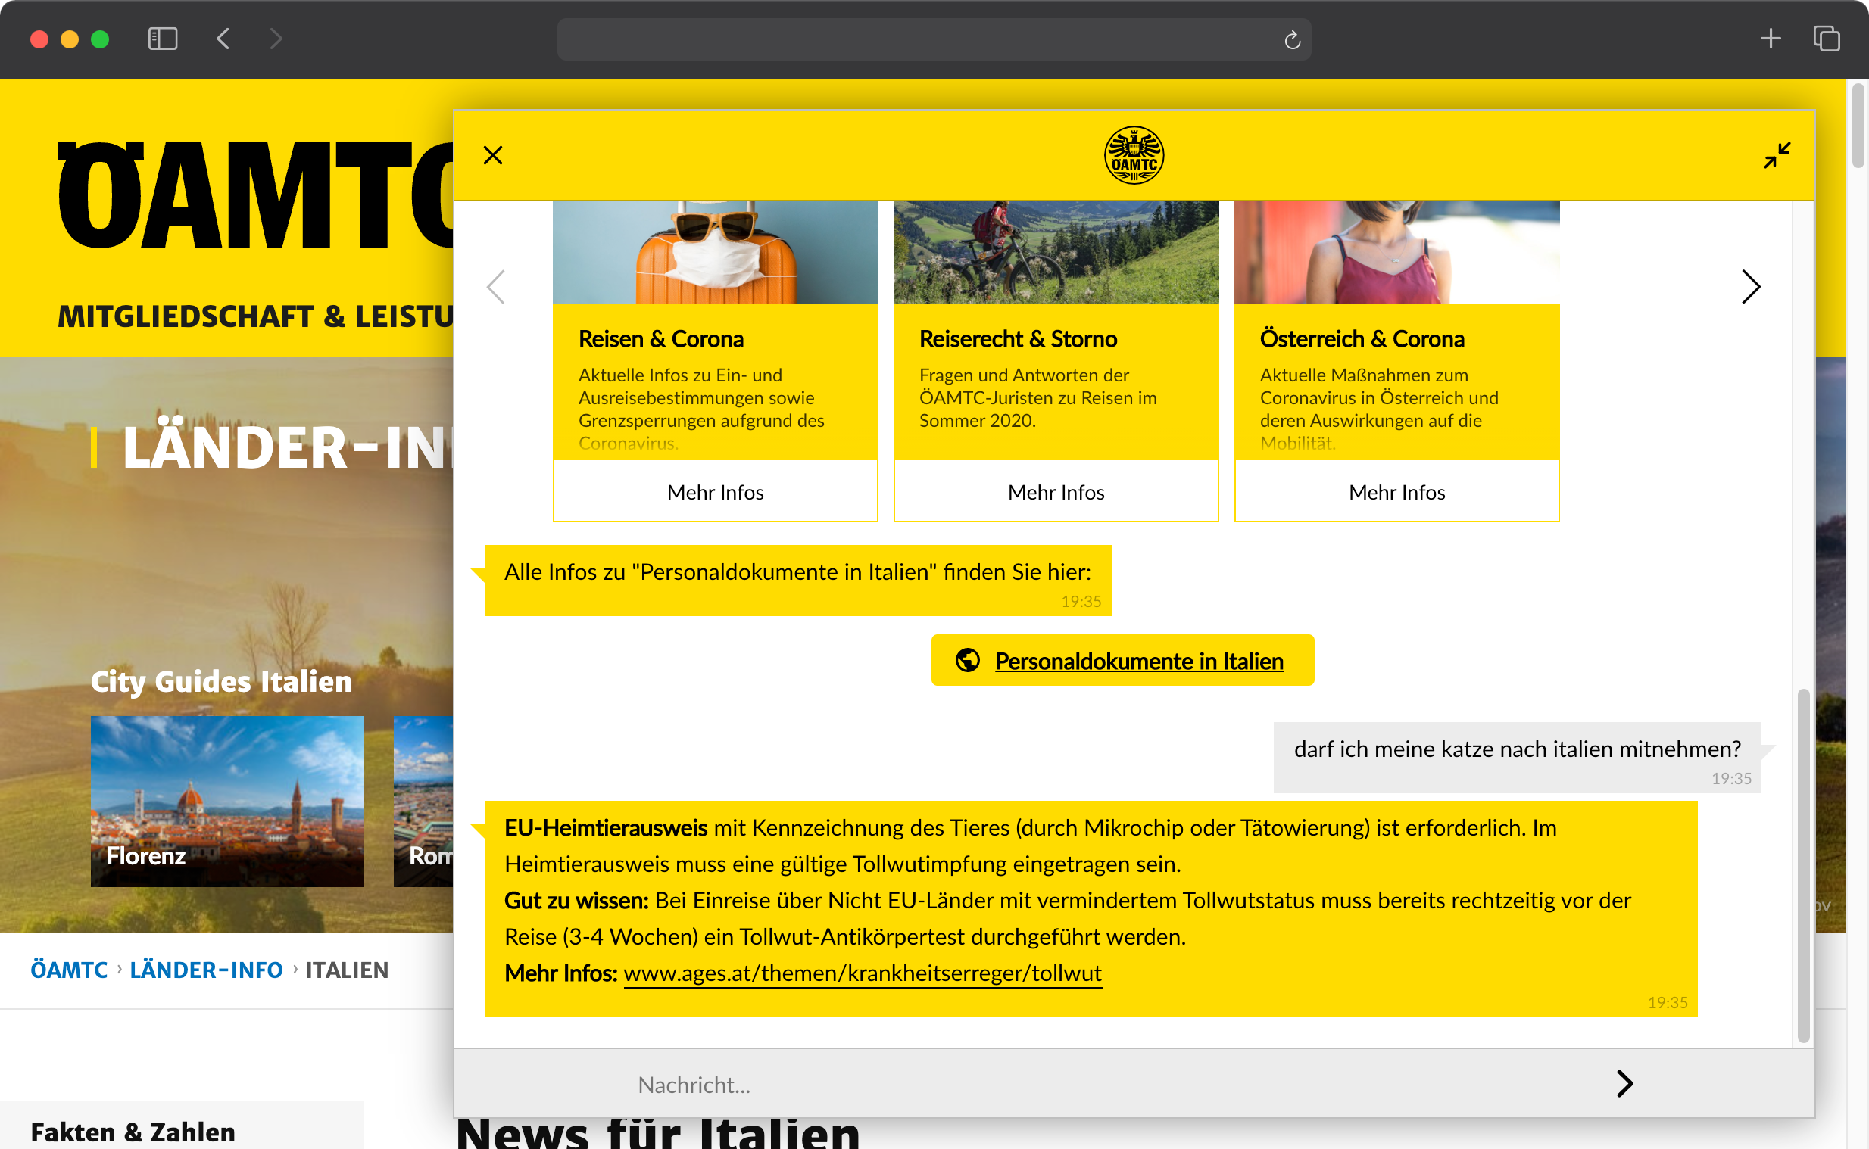Click the browser address bar

(x=933, y=39)
